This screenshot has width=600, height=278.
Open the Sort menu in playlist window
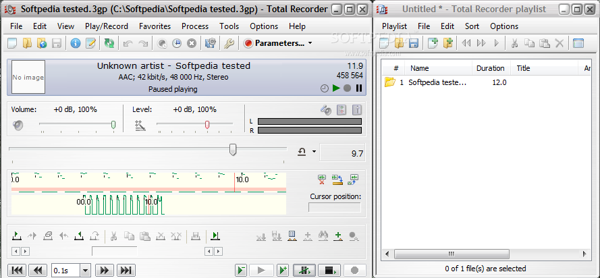(x=472, y=26)
